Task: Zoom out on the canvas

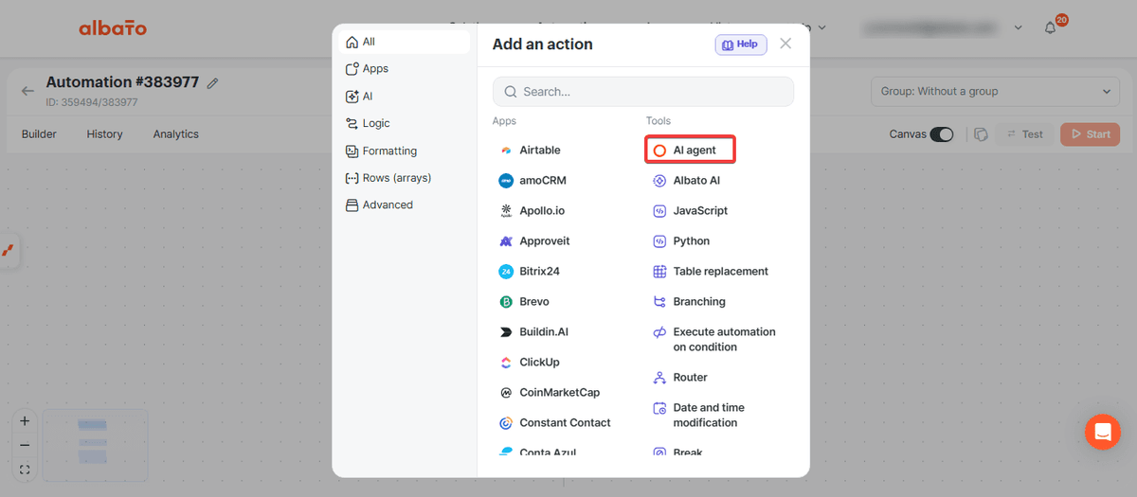Action: click(25, 445)
